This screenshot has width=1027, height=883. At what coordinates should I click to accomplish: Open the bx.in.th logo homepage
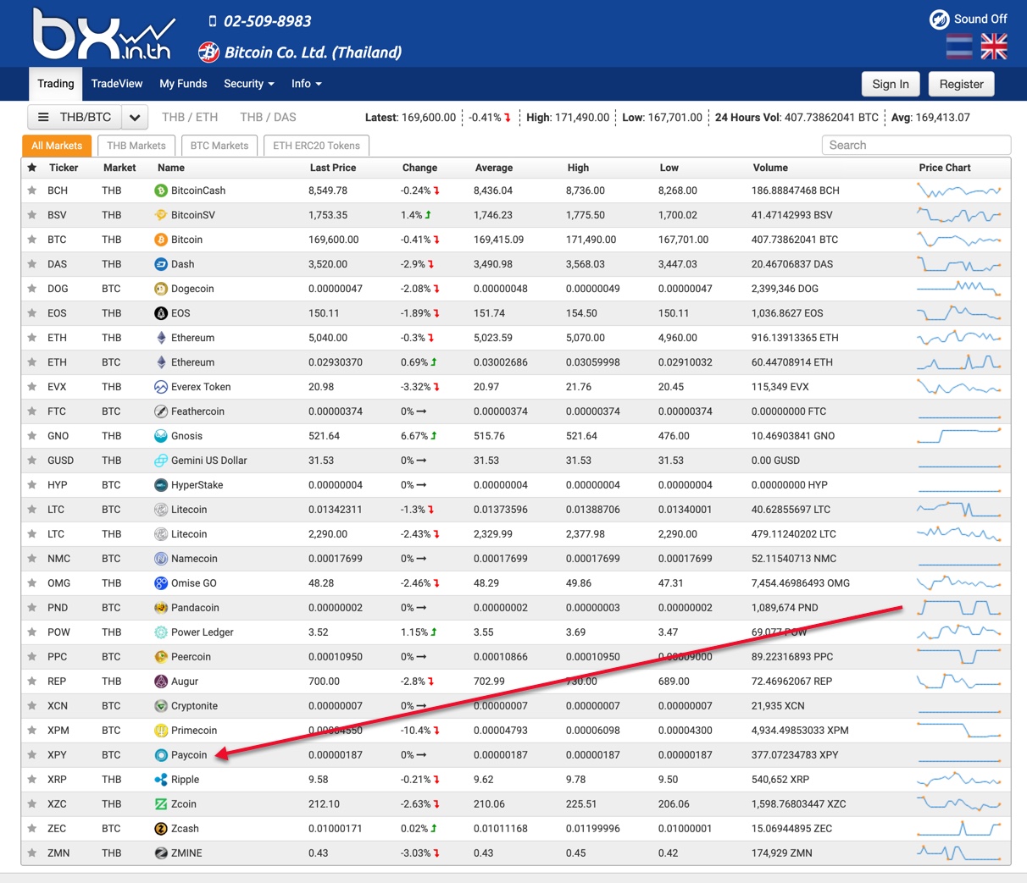[103, 34]
